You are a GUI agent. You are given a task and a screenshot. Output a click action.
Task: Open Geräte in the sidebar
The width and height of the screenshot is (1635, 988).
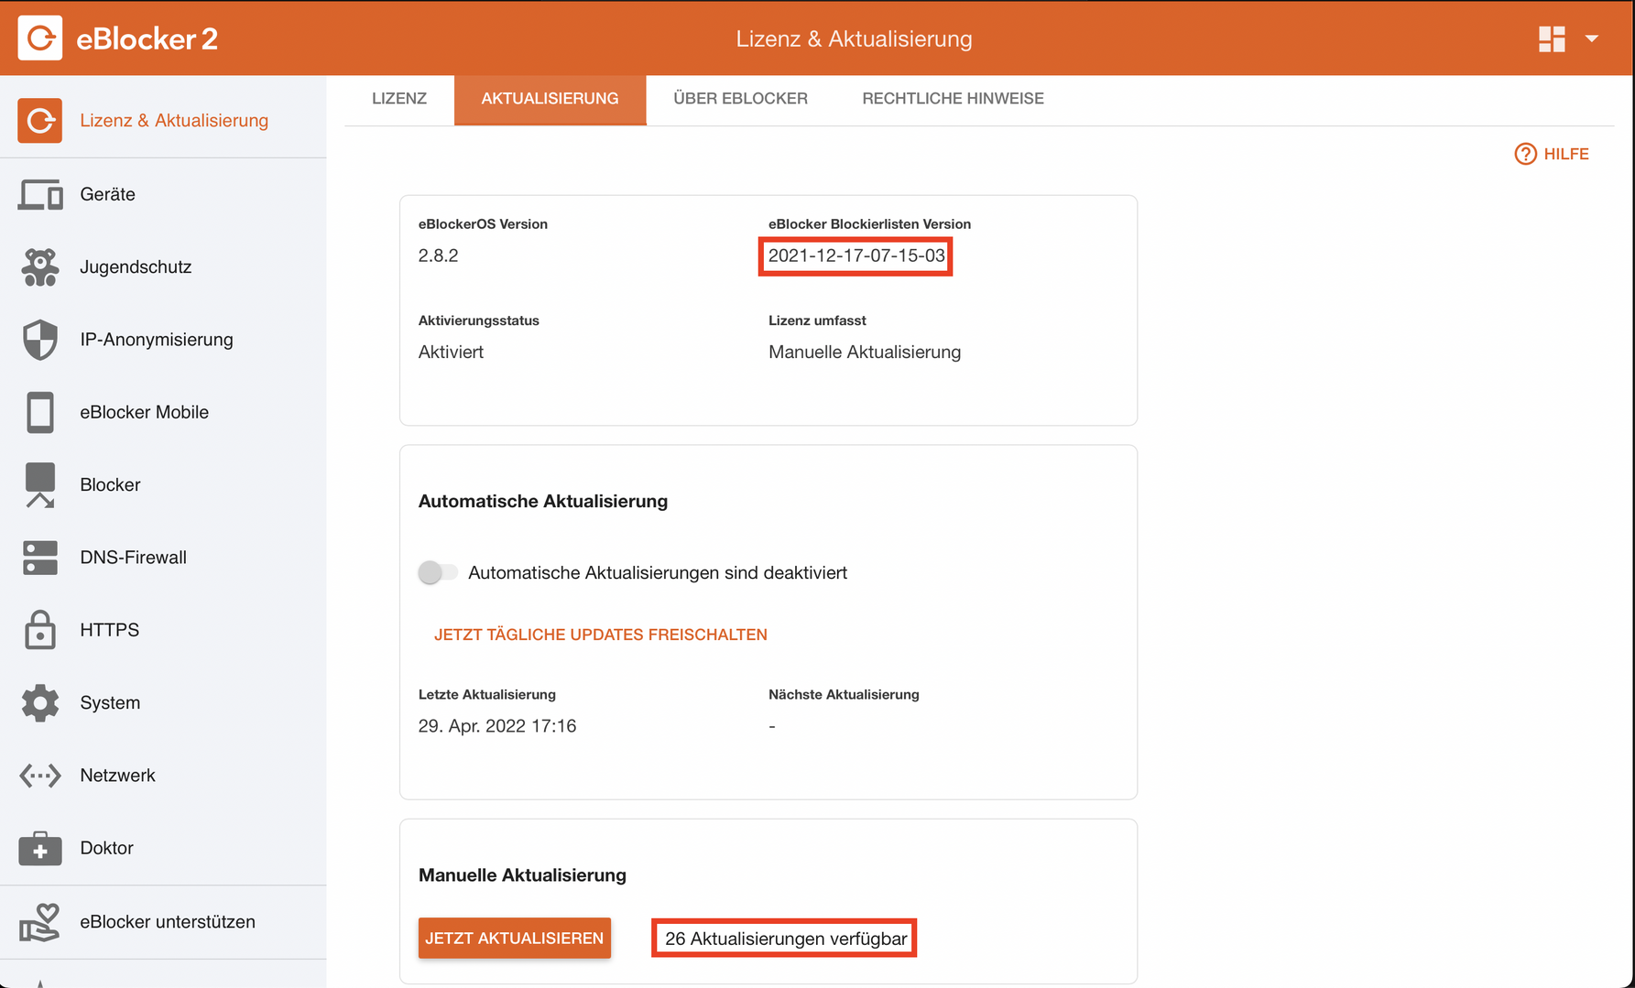108,194
